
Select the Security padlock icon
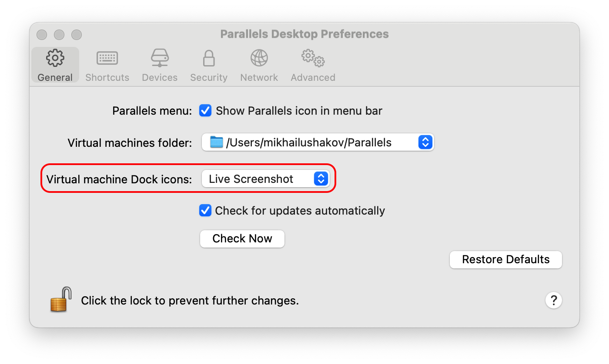coord(209,58)
